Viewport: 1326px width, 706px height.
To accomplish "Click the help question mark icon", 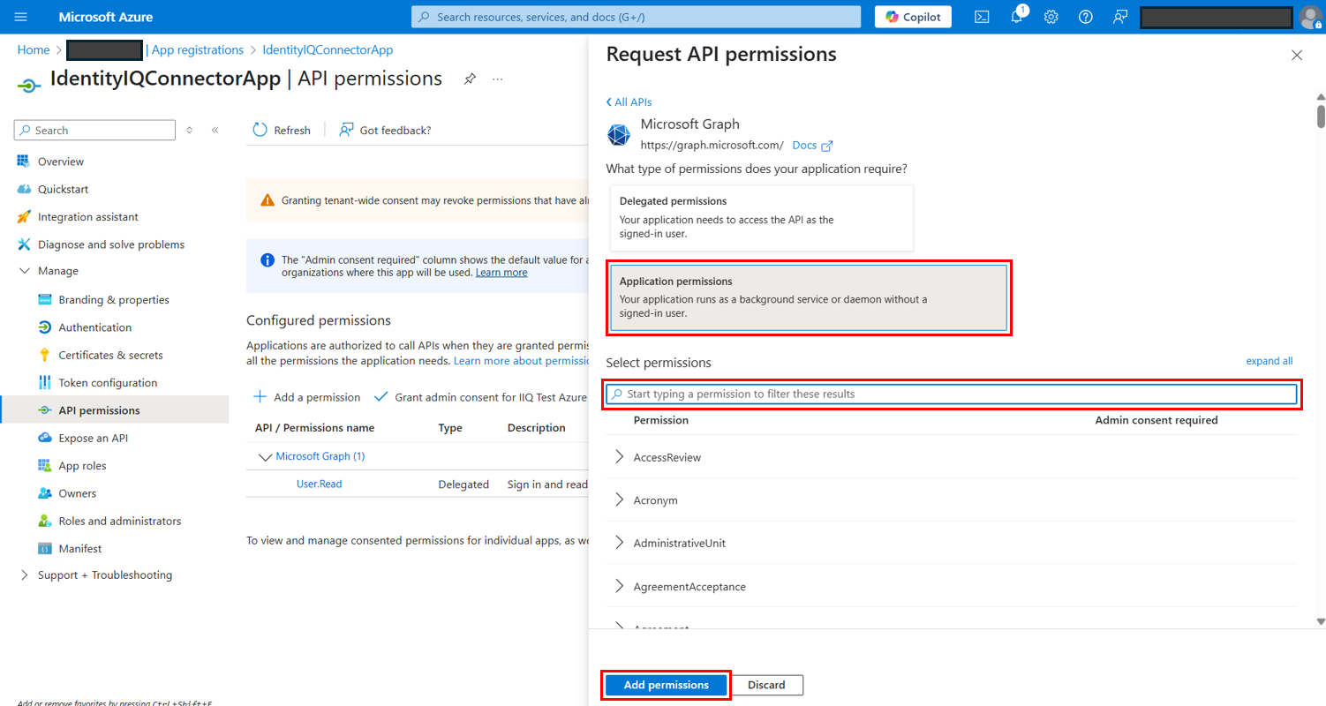I will tap(1086, 17).
